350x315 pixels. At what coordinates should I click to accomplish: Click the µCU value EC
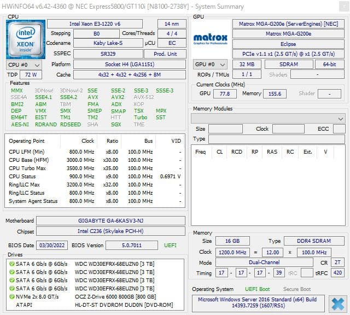pos(172,43)
